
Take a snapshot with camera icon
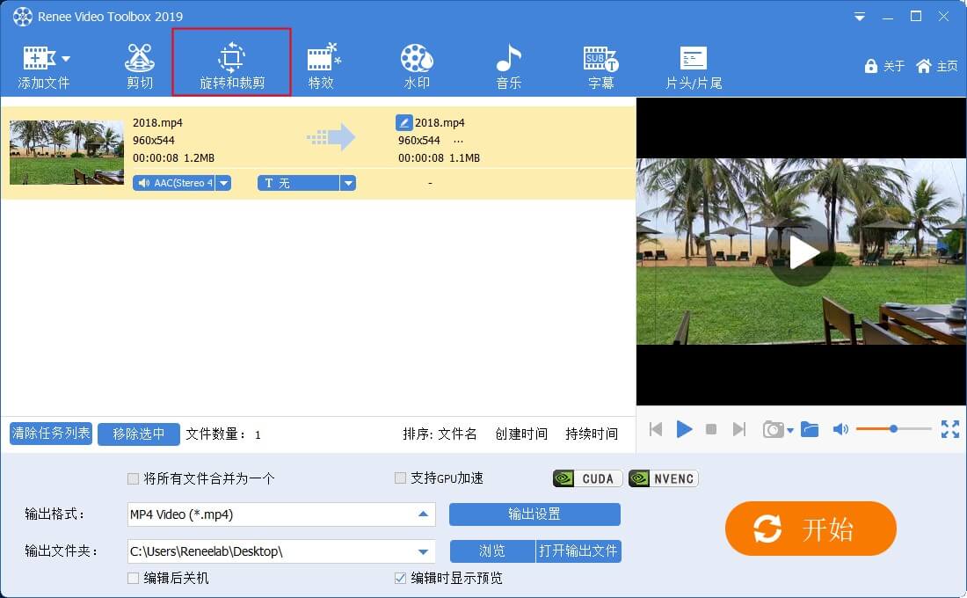click(773, 429)
